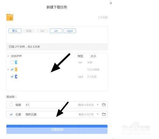Check the txt file checkbox

(x=12, y=62)
